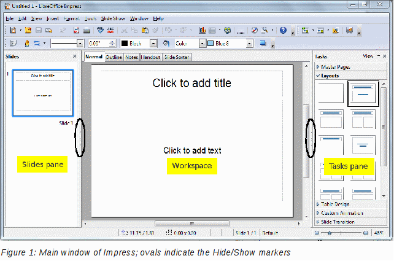Click the Undo icon
394x261 pixels.
pos(168,31)
